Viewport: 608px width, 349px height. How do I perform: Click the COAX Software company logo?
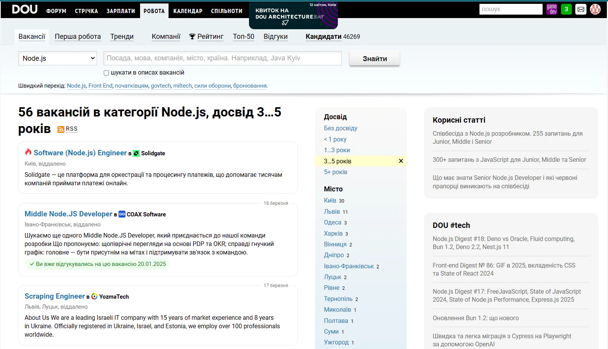[x=122, y=214]
